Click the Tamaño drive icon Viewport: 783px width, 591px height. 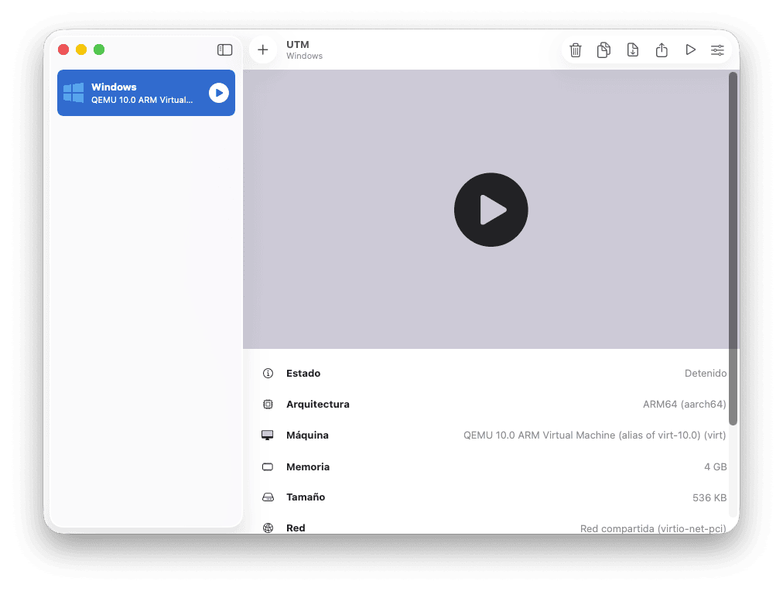[x=268, y=497]
